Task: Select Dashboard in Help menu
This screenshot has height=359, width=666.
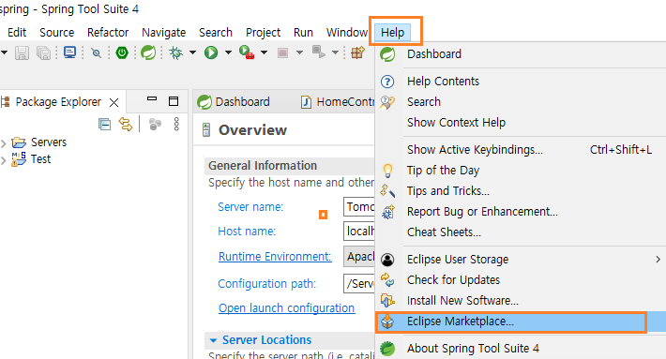Action: (521, 54)
